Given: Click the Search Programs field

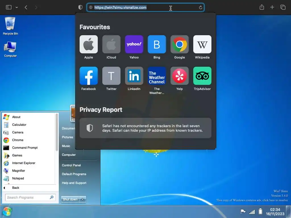Looking at the screenshot, I should click(x=30, y=198).
